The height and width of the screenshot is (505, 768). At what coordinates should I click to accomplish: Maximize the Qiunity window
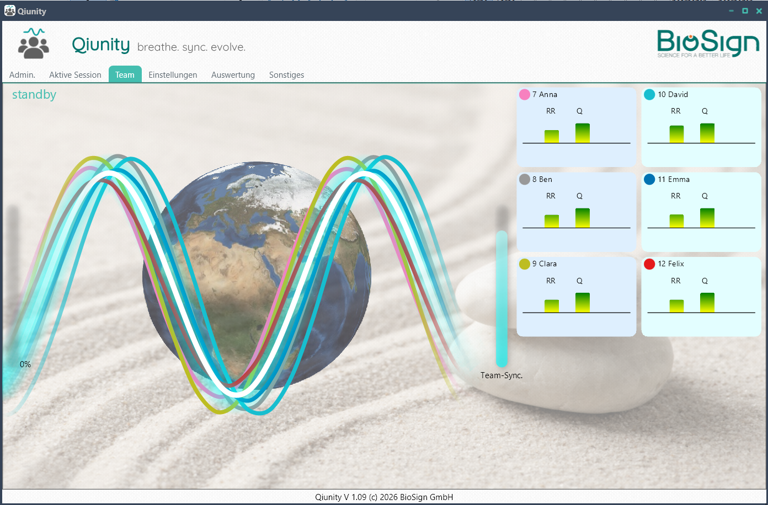(x=745, y=11)
